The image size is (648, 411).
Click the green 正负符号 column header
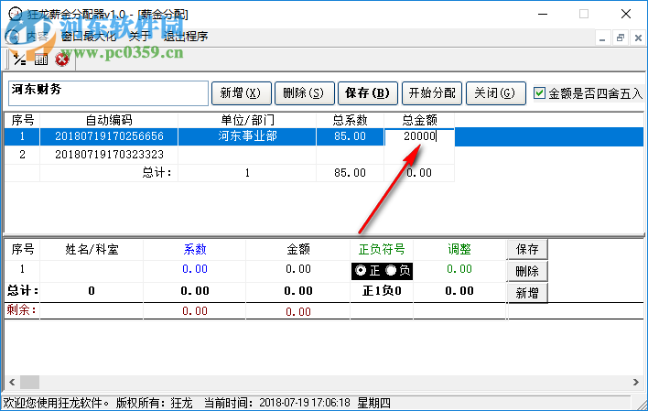coord(382,249)
